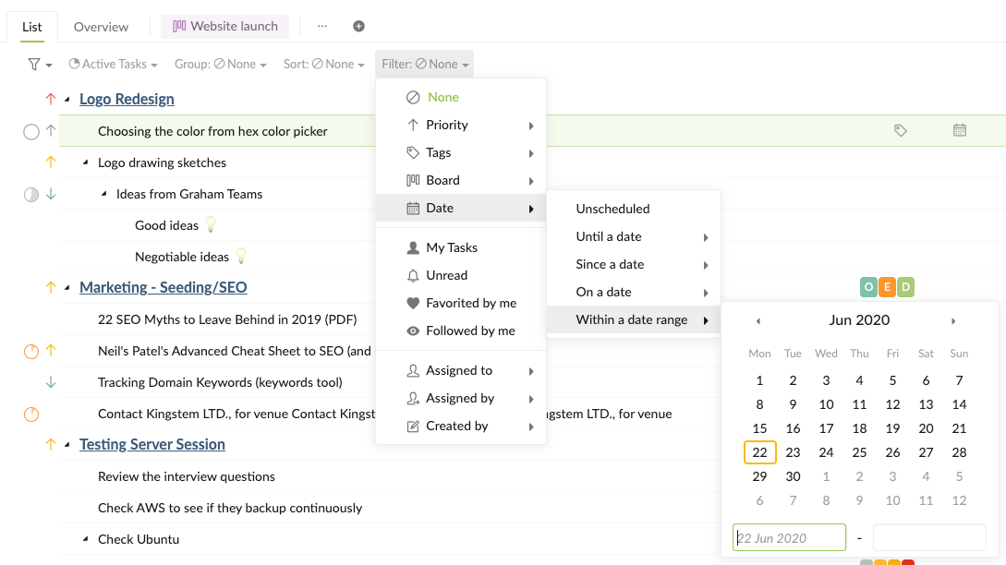Click tag icon on highlighted task row
Viewport: 1006px width, 565px height.
click(900, 131)
